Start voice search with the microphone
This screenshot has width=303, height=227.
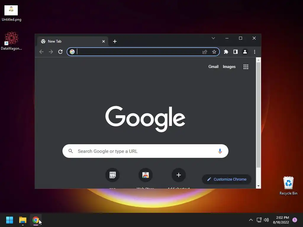(220, 151)
